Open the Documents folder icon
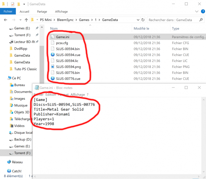The height and width of the screenshot is (179, 206). 12,92
